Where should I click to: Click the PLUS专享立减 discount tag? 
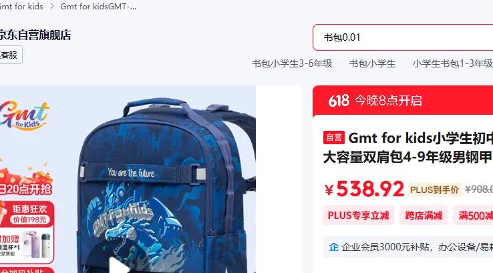359,216
